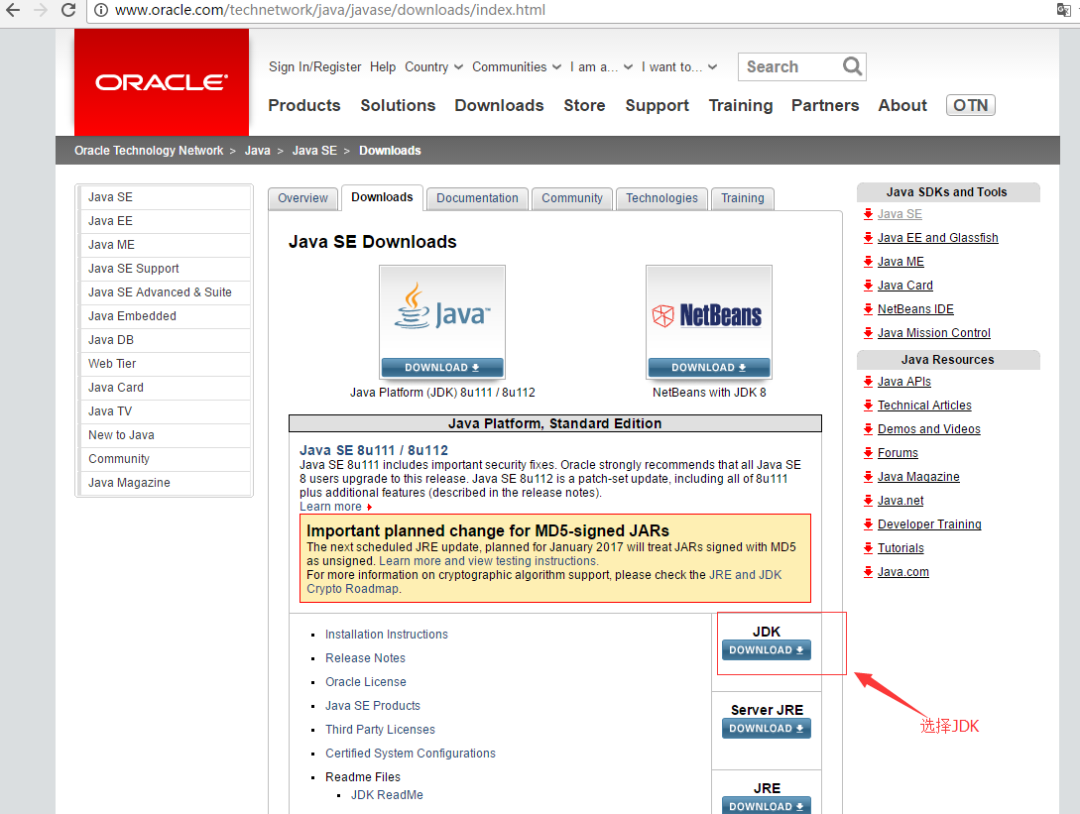The width and height of the screenshot is (1080, 814).
Task: Open the Oracle License link
Action: click(x=366, y=682)
